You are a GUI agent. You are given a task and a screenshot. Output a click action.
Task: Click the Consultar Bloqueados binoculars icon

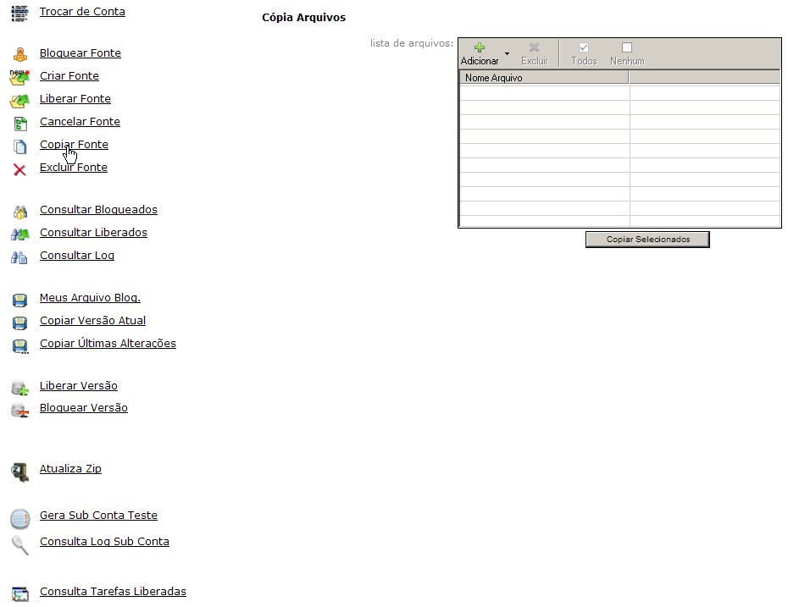19,212
